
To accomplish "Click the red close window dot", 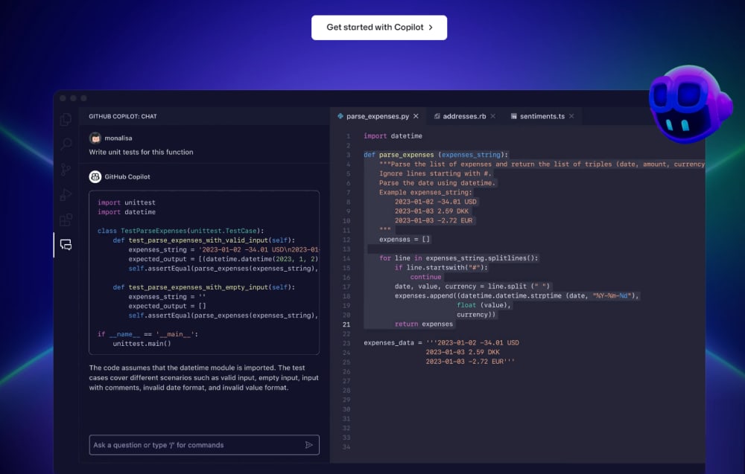I will 63,98.
